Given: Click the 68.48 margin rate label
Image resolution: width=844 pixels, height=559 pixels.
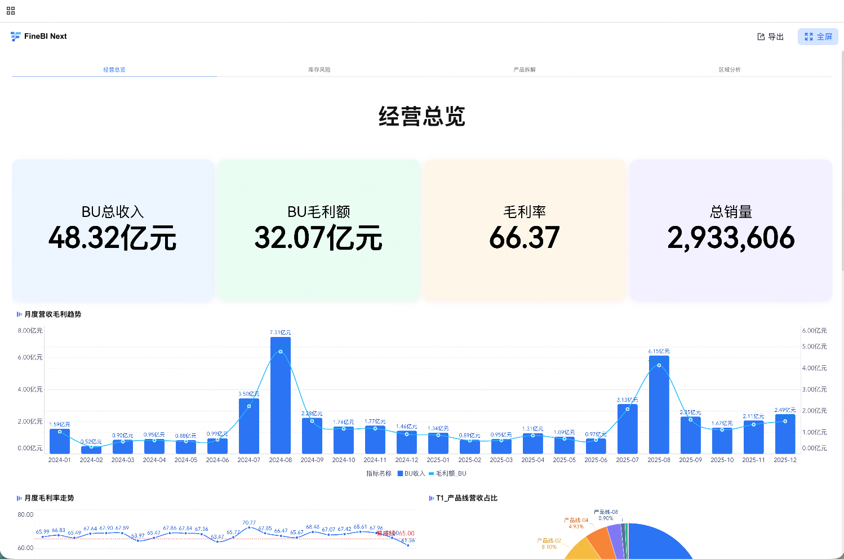Looking at the screenshot, I should (313, 527).
